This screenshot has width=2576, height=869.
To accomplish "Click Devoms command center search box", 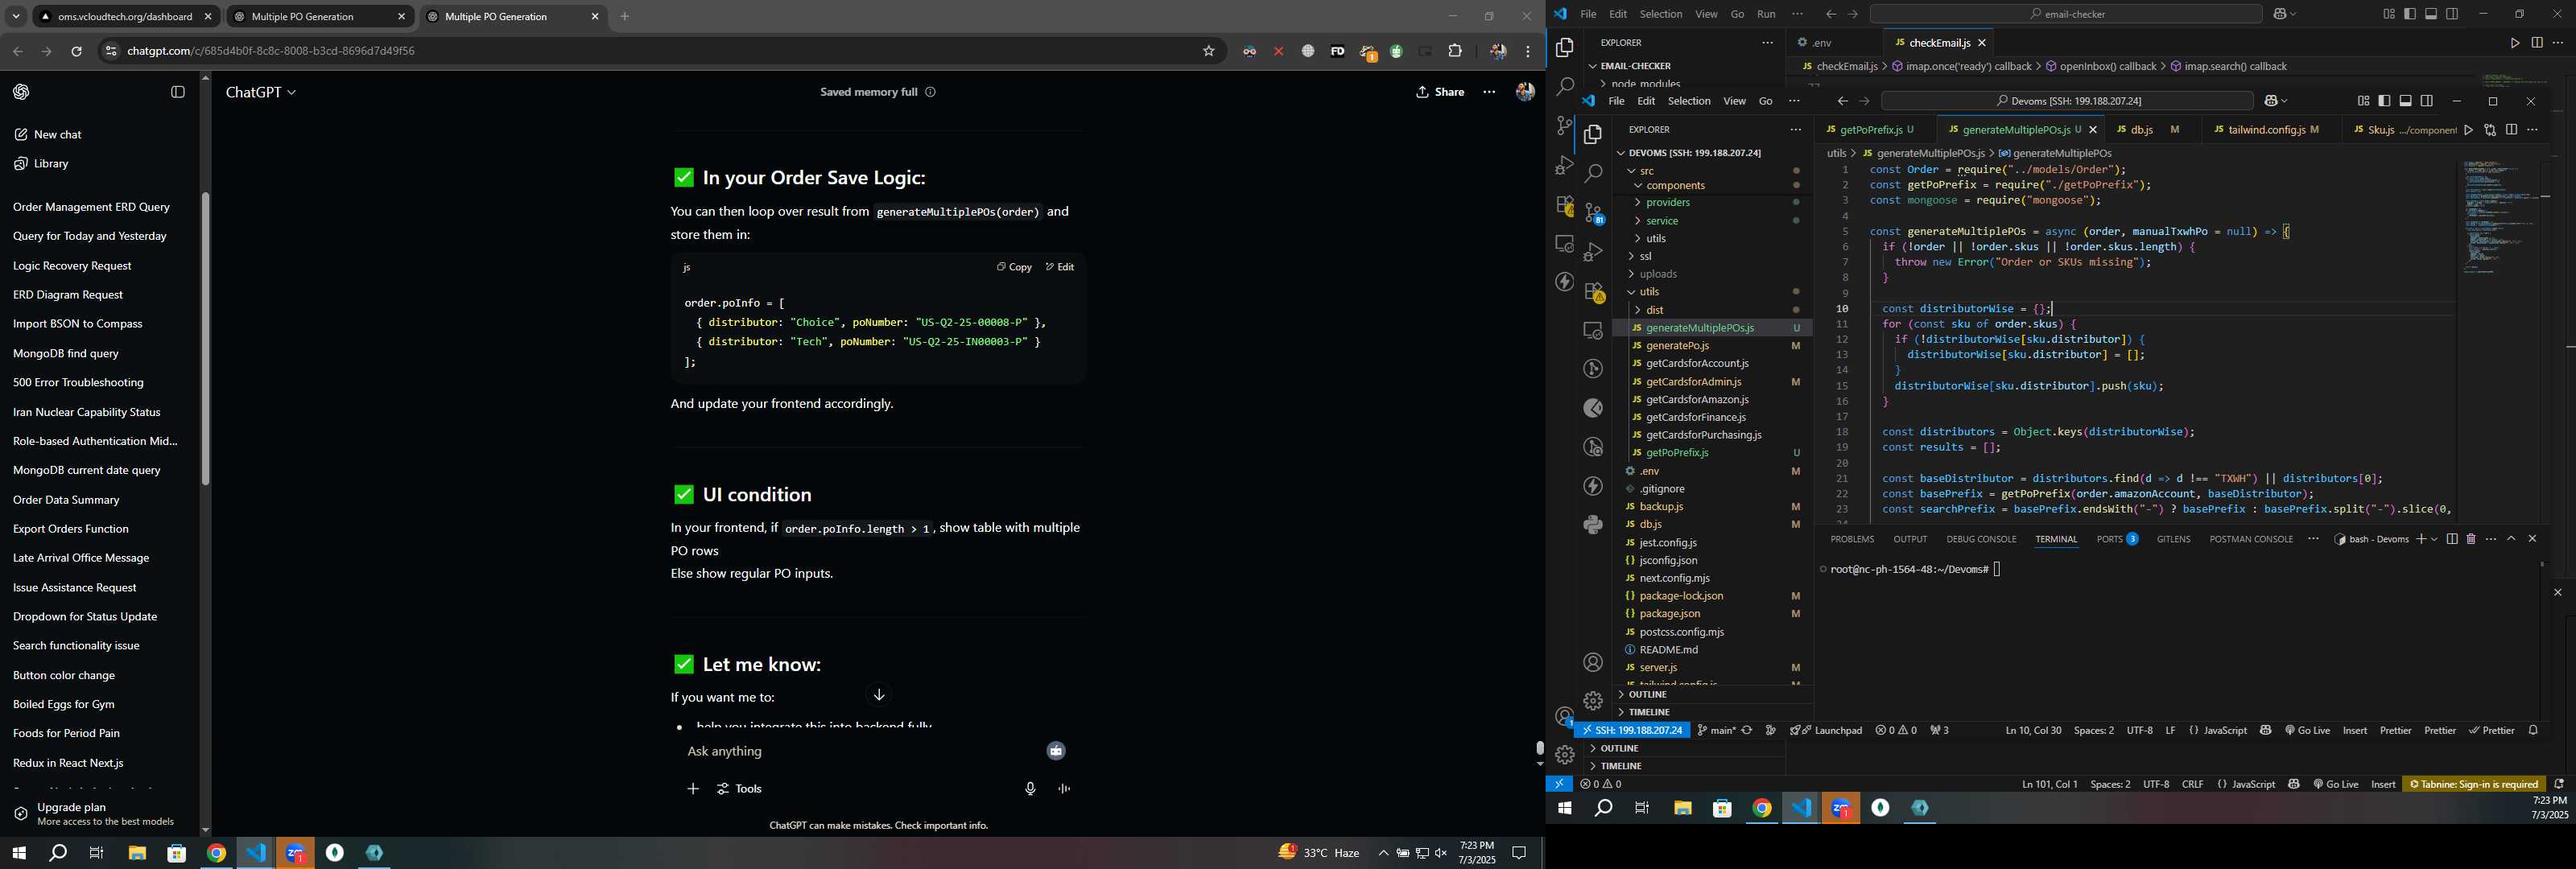I will pyautogui.click(x=2067, y=101).
